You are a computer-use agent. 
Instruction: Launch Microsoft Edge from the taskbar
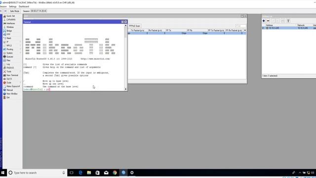pos(80,173)
